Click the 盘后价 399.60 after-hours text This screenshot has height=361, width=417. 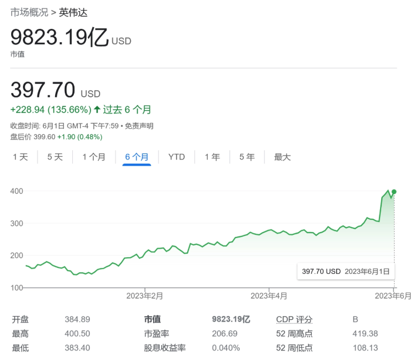tap(33, 137)
